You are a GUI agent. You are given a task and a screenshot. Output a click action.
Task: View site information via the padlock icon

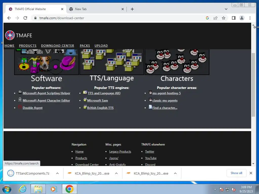(x=35, y=18)
